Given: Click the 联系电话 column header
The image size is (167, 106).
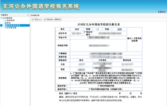Looking at the screenshot, I should [127, 60].
